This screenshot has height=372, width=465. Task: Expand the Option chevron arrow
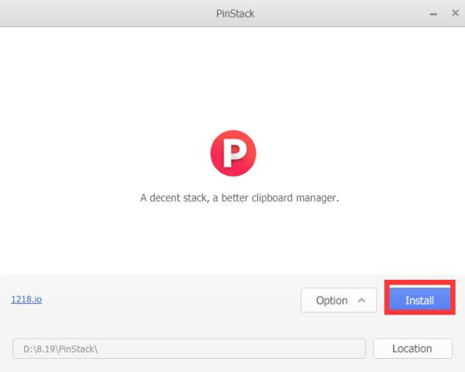click(361, 300)
